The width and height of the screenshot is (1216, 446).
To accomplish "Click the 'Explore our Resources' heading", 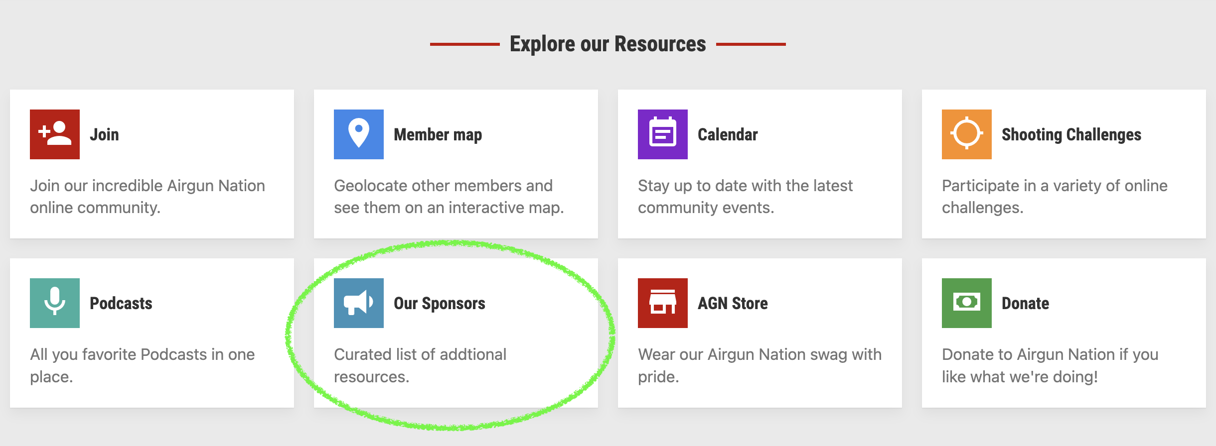I will pos(608,44).
